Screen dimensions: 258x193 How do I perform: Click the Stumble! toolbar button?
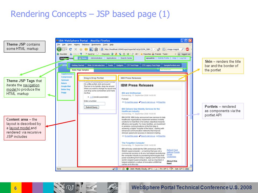point(62,54)
